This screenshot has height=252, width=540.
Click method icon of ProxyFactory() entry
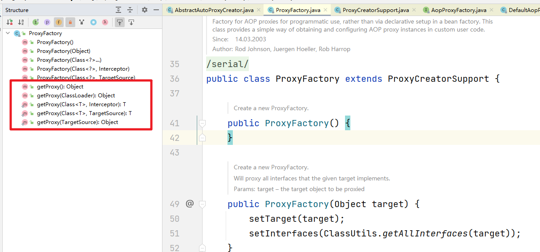[x=25, y=42]
